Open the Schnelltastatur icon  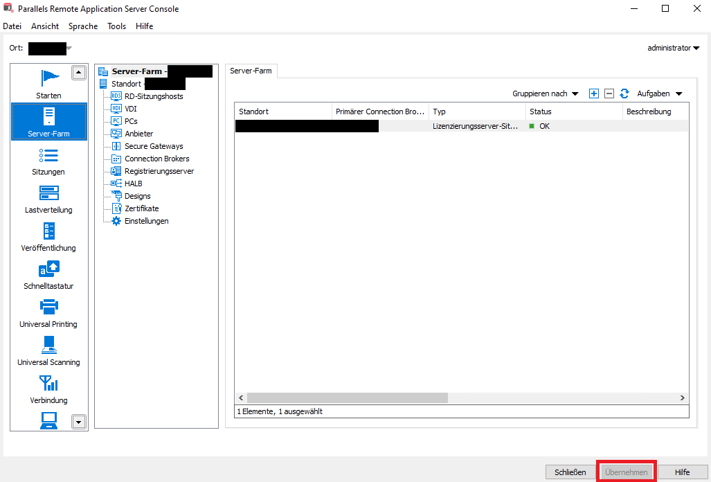49,269
